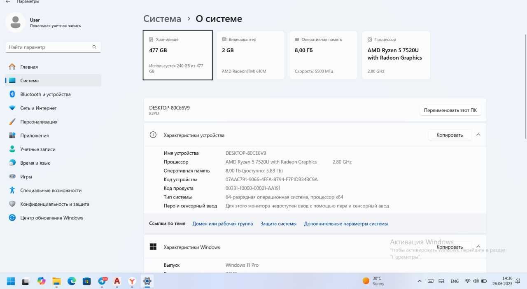Open the Видеоадаптер 2 GB card
Viewport: 527px width, 289px height.
[x=250, y=55]
